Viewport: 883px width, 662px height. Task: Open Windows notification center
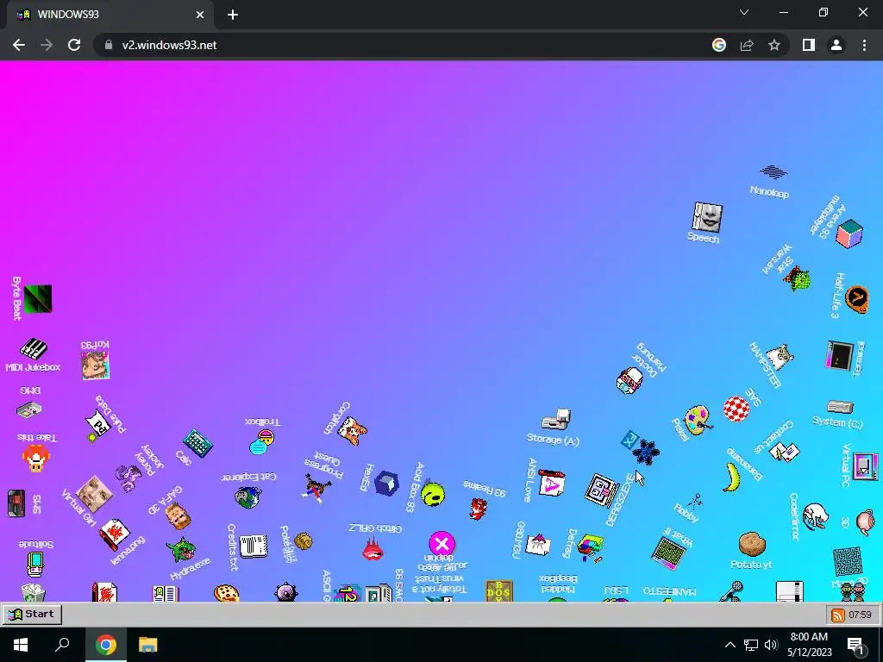(x=856, y=645)
